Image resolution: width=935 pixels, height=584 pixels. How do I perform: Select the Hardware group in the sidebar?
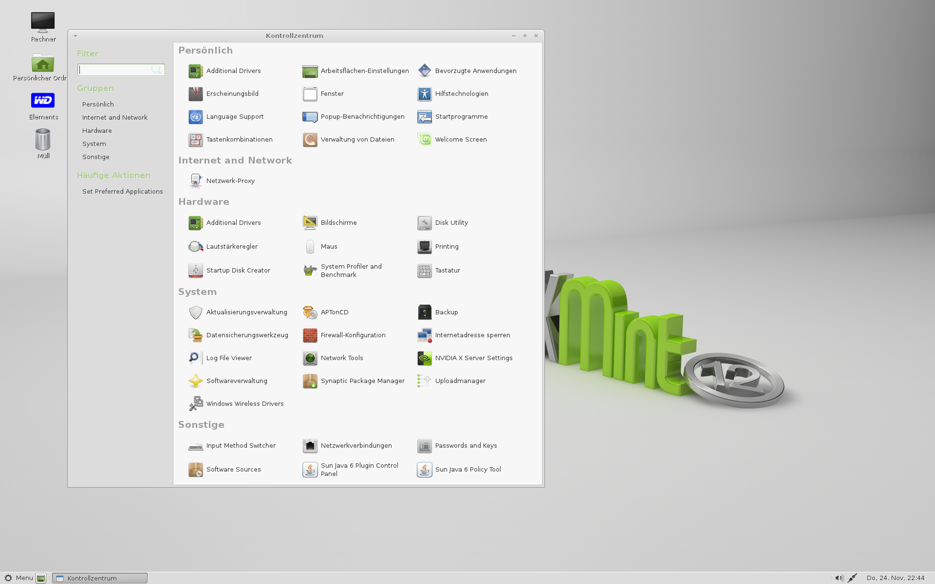coord(97,130)
